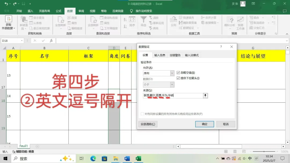Click 辅助功能: 调查 in status bar
Viewport: 290px width, 163px height.
pyautogui.click(x=23, y=151)
